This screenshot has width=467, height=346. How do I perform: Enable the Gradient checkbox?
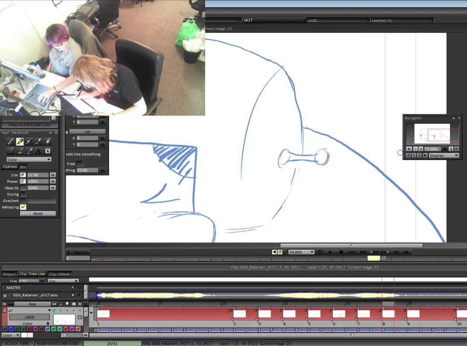tap(23, 201)
